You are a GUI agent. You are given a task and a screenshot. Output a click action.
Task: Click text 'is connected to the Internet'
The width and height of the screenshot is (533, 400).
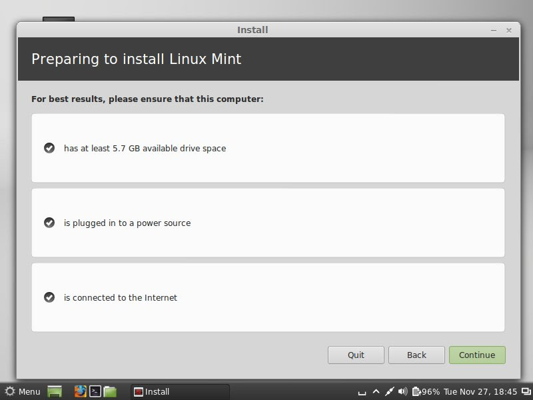(x=121, y=297)
